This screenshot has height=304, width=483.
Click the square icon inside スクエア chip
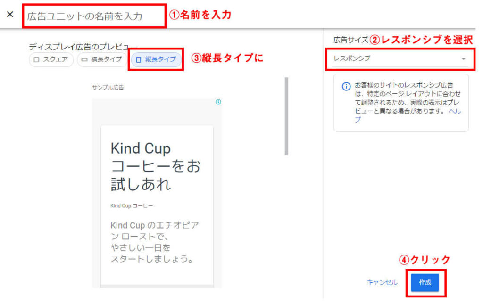[37, 60]
